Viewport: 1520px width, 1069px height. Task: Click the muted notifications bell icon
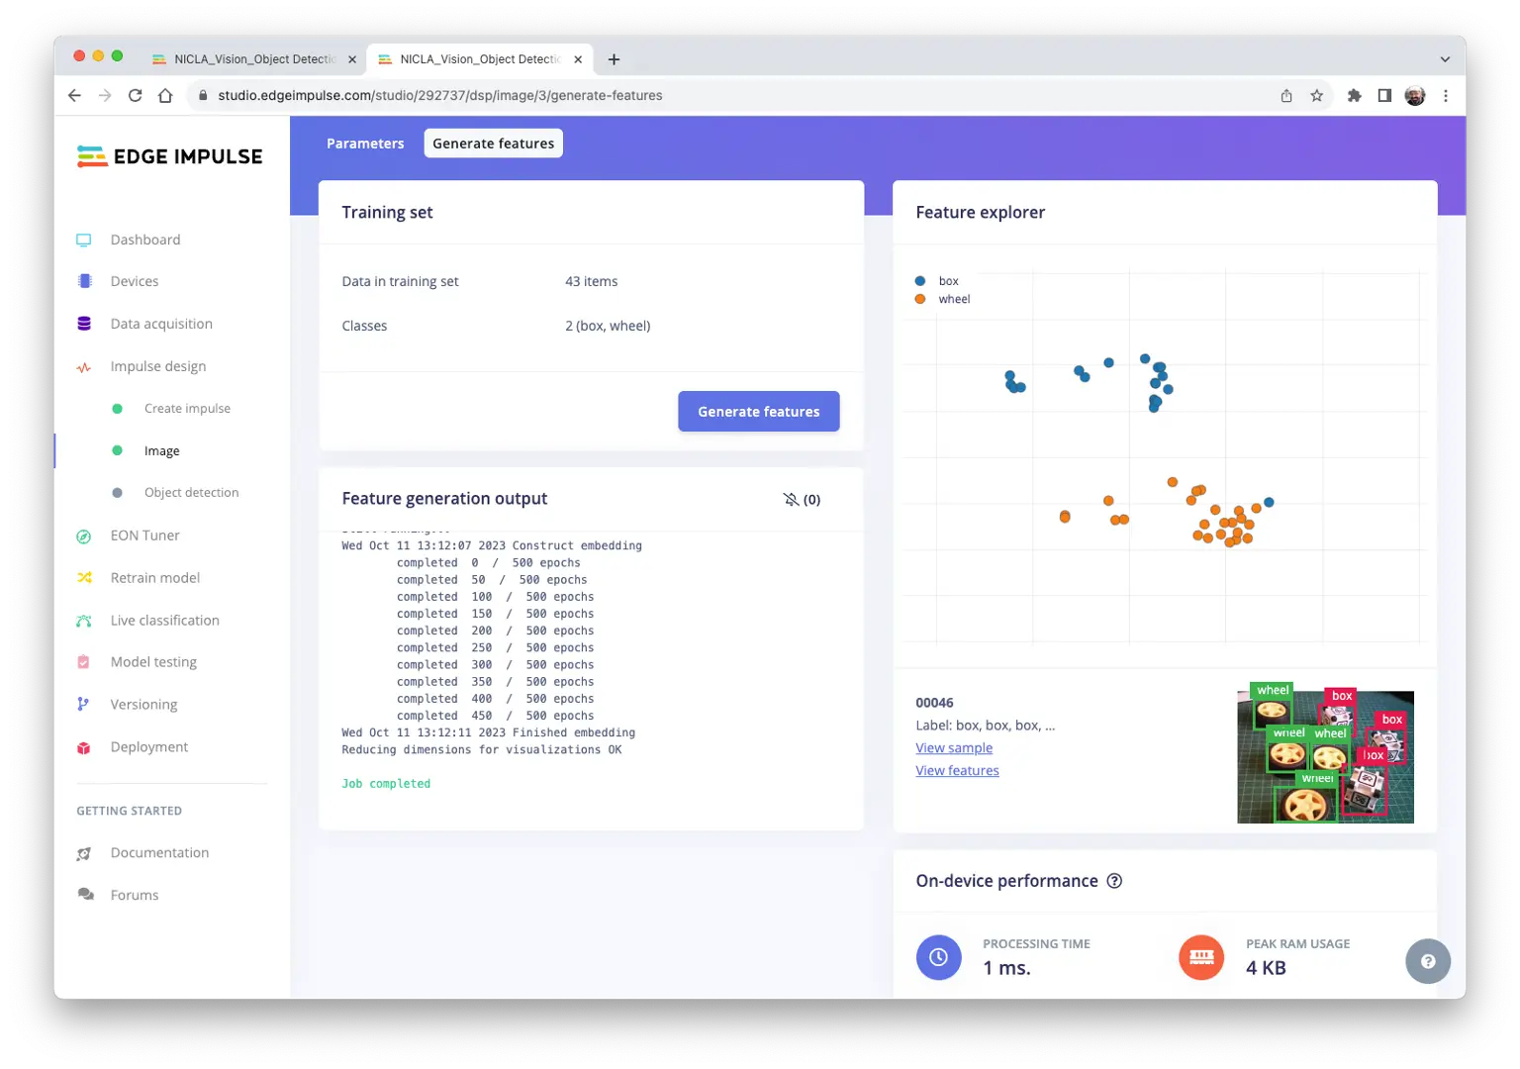click(x=791, y=500)
